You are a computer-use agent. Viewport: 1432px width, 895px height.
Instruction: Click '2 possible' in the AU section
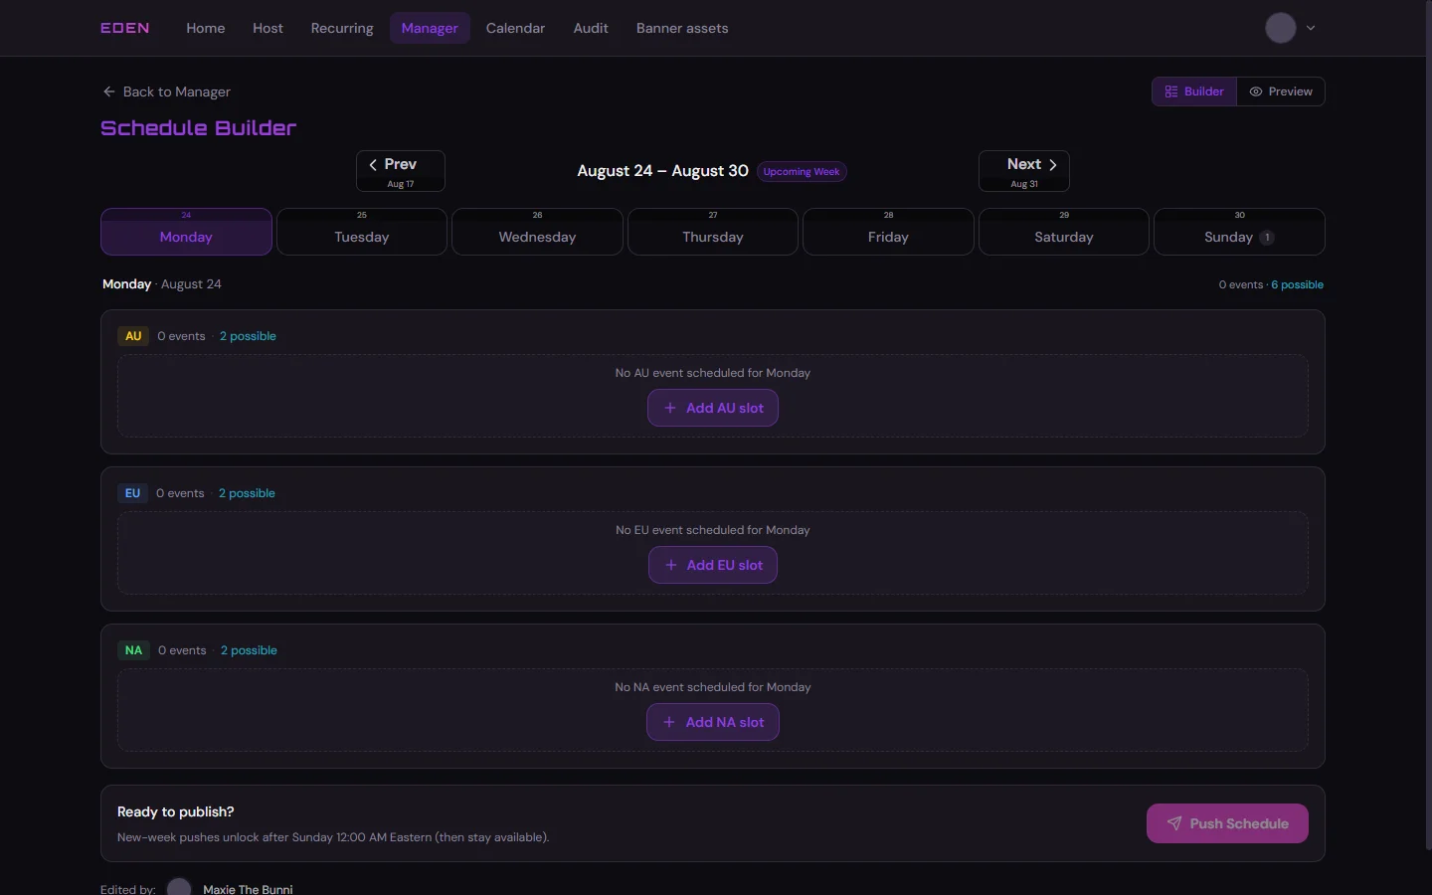248,336
